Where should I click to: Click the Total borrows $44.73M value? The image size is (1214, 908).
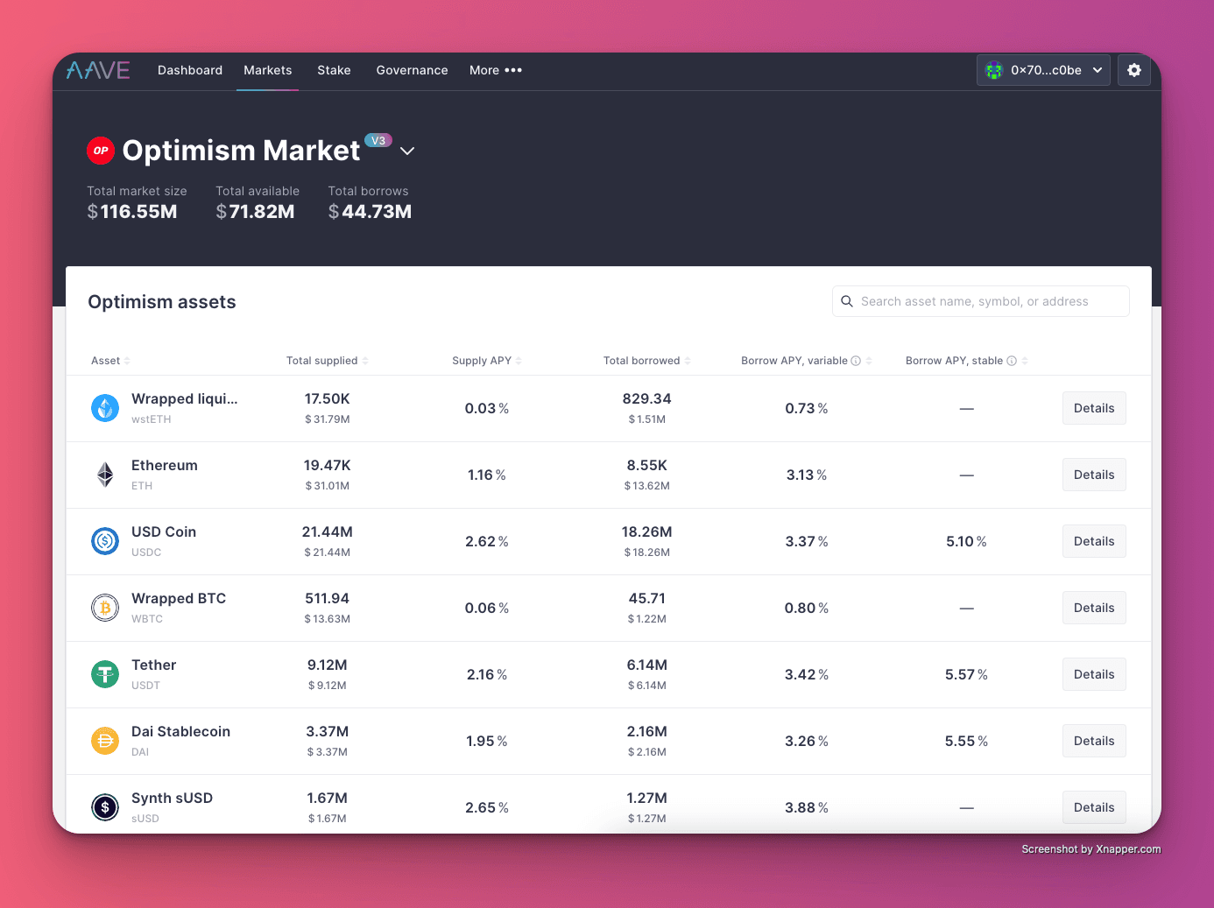pyautogui.click(x=370, y=212)
